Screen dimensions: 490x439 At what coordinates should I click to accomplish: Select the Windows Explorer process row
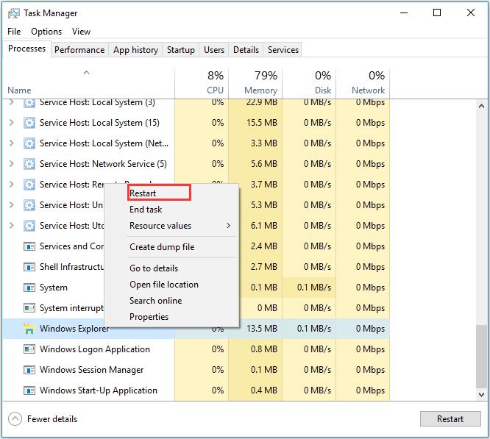(196, 329)
